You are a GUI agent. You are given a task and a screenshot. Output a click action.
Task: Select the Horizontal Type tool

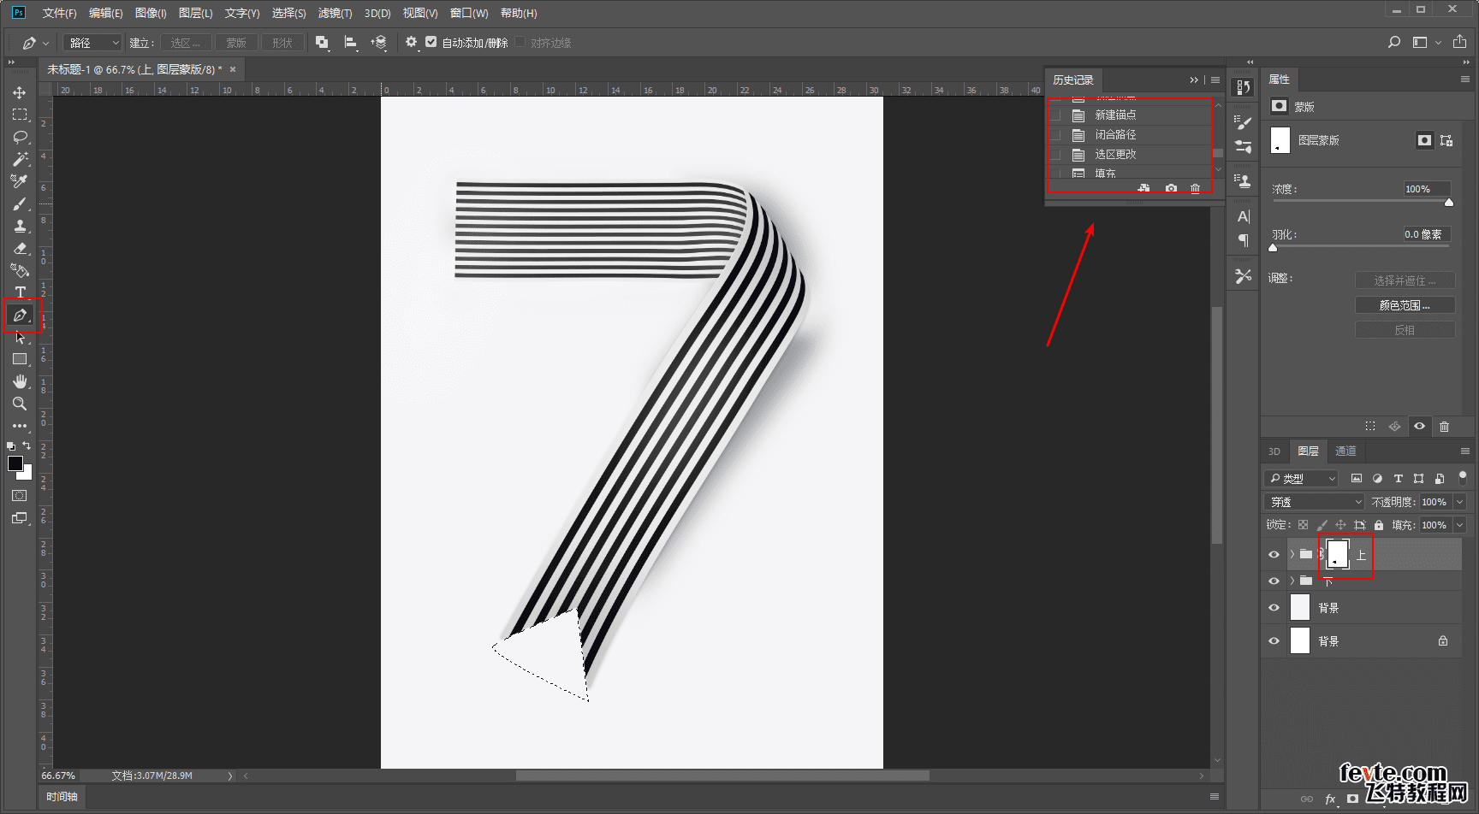(20, 292)
